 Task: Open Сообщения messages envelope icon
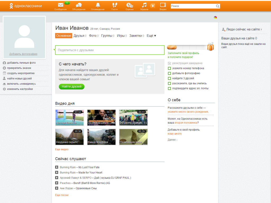point(60,5)
